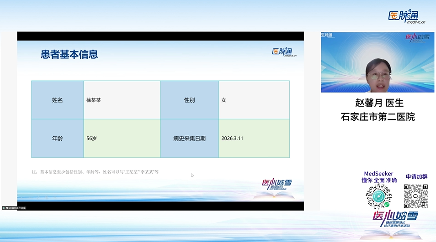Click the MedSeeker mini-program QR code
436x242 pixels.
tap(379, 196)
